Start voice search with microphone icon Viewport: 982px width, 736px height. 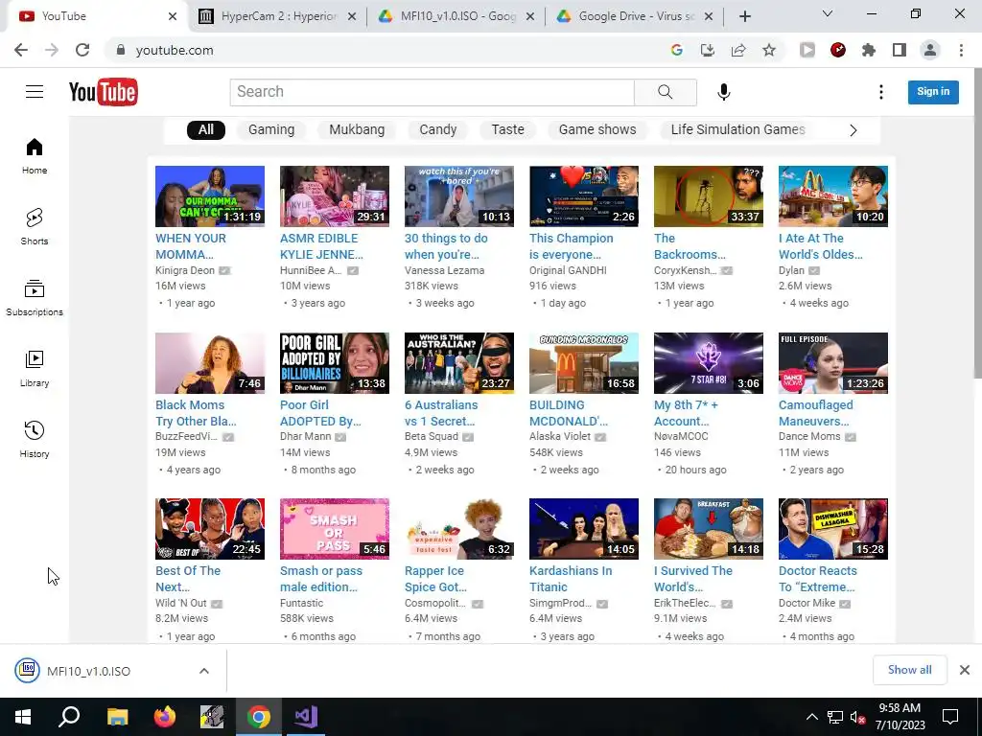pyautogui.click(x=723, y=92)
